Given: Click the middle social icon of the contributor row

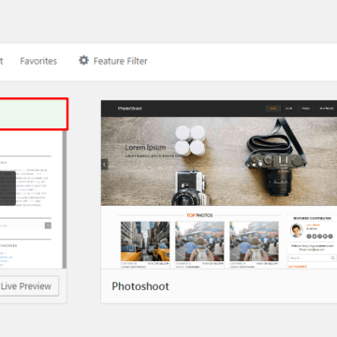Looking at the screenshot, I should [319, 237].
